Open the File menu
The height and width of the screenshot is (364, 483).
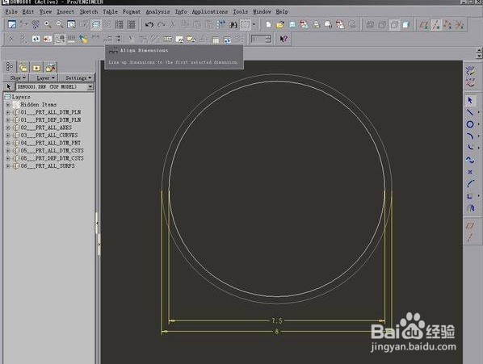point(11,11)
